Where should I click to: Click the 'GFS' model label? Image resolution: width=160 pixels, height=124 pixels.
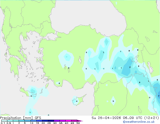pos(38,118)
